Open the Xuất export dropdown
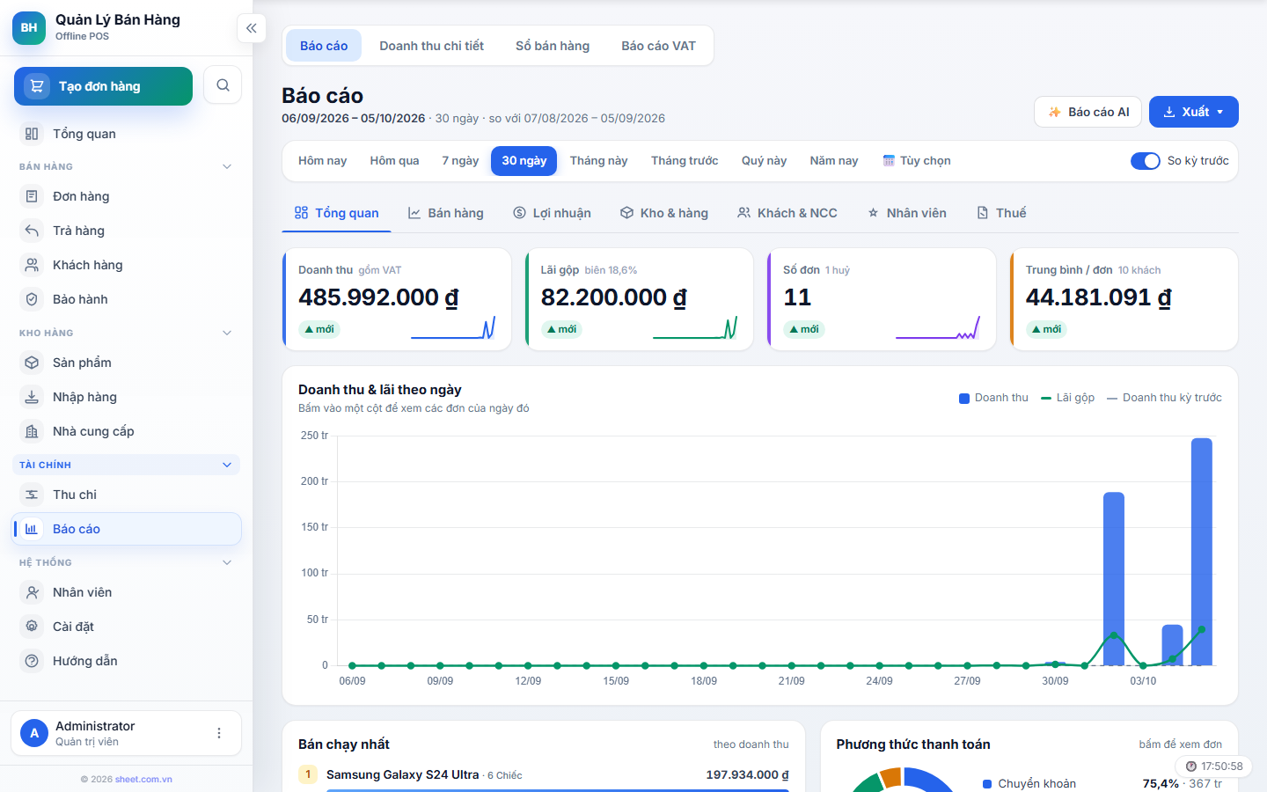Image resolution: width=1267 pixels, height=792 pixels. tap(1194, 112)
